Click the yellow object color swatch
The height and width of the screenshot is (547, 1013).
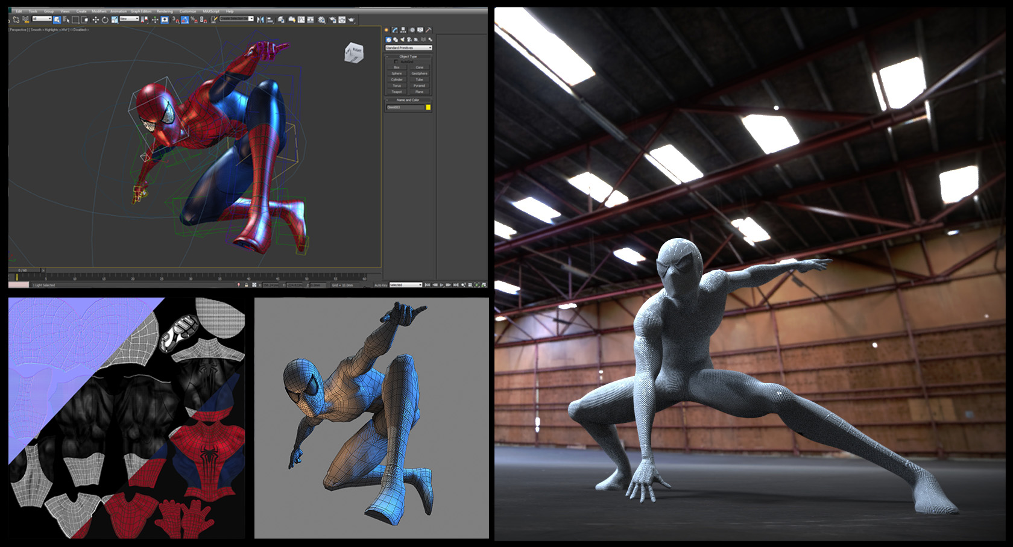tap(428, 107)
